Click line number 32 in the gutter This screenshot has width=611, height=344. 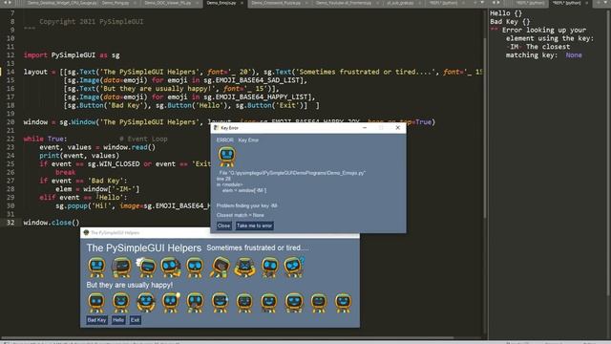pos(11,223)
